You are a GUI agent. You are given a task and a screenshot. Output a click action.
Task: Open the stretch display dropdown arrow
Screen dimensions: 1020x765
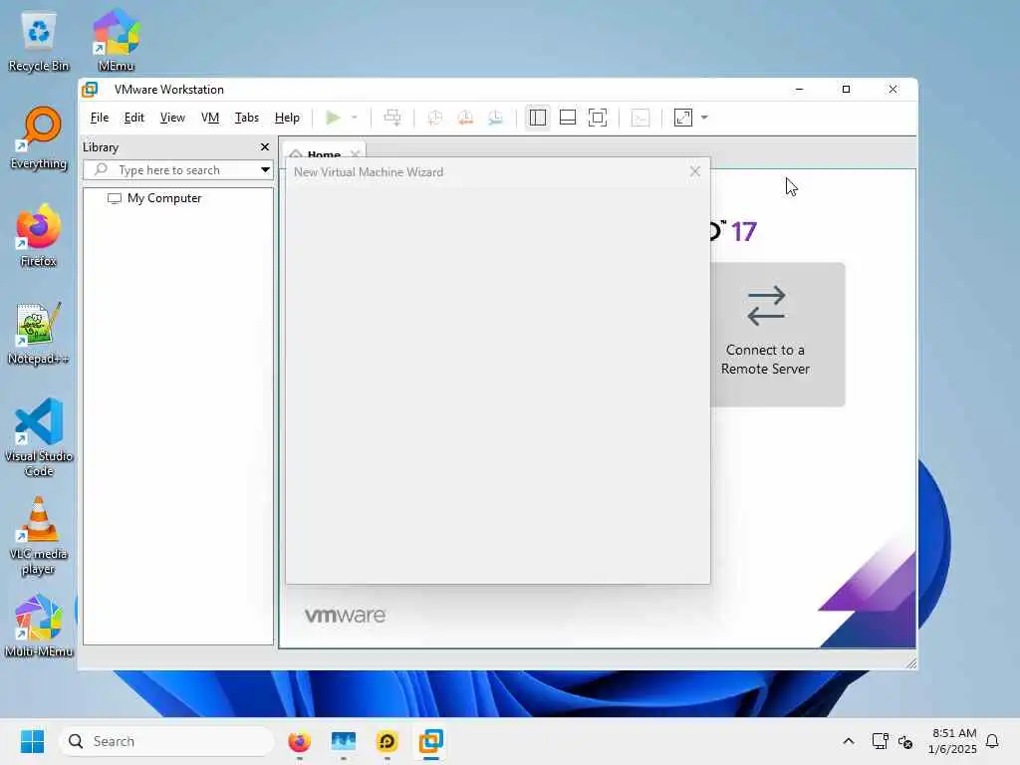704,118
